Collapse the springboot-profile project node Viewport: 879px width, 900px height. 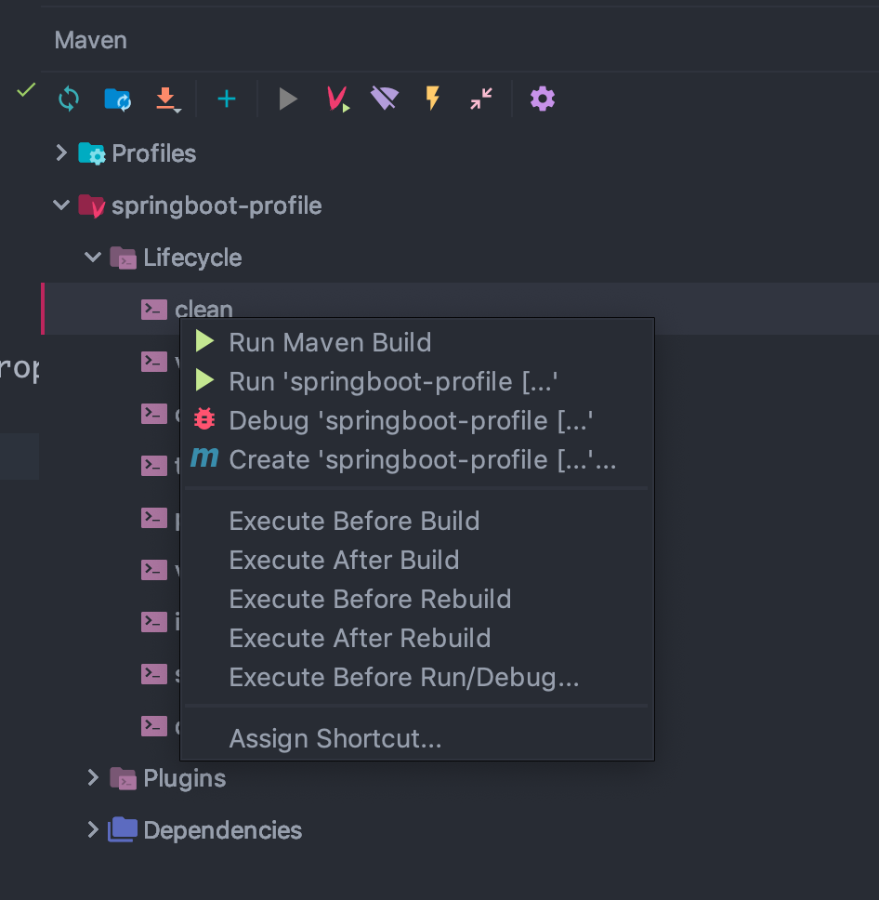tap(62, 205)
